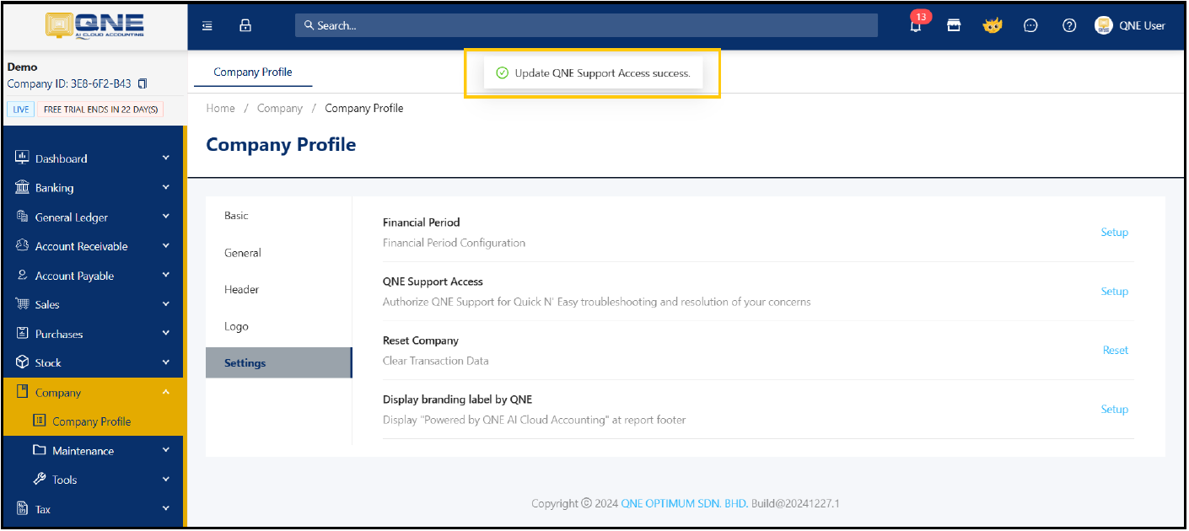The image size is (1189, 531).
Task: Click the QNE AI Cloud Accounting logo
Action: 94,25
